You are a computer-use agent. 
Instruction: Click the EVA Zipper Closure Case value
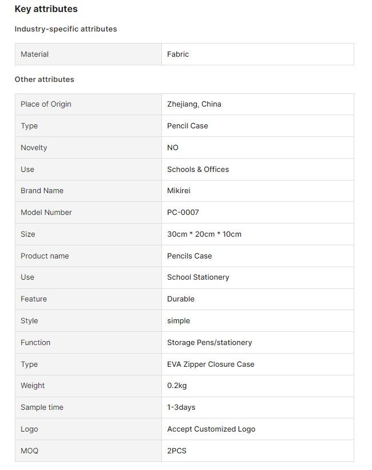211,365
